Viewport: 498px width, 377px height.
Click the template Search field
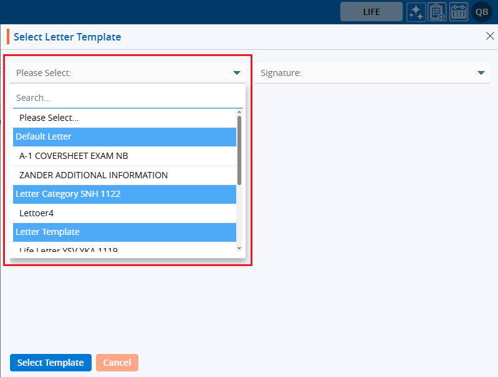click(128, 98)
